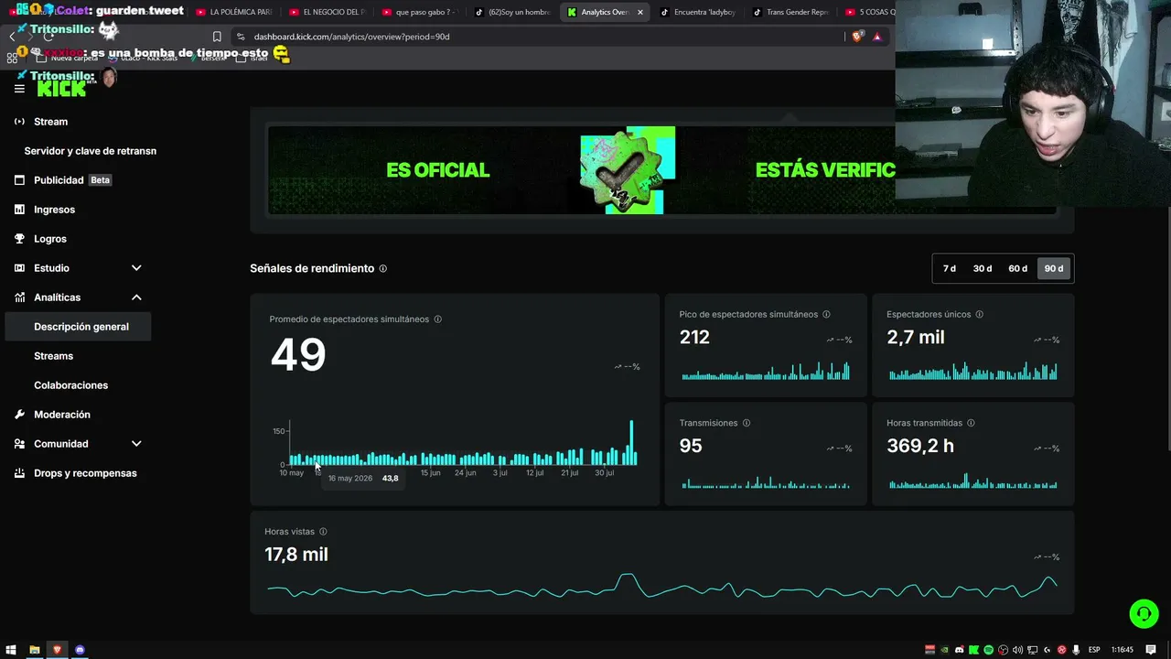The image size is (1171, 659).
Task: Switch to the 'Trans Gender Repr' tab
Action: pos(791,12)
